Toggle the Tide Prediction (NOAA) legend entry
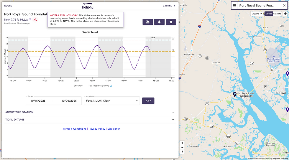The height and width of the screenshot is (160, 289). click(x=97, y=86)
